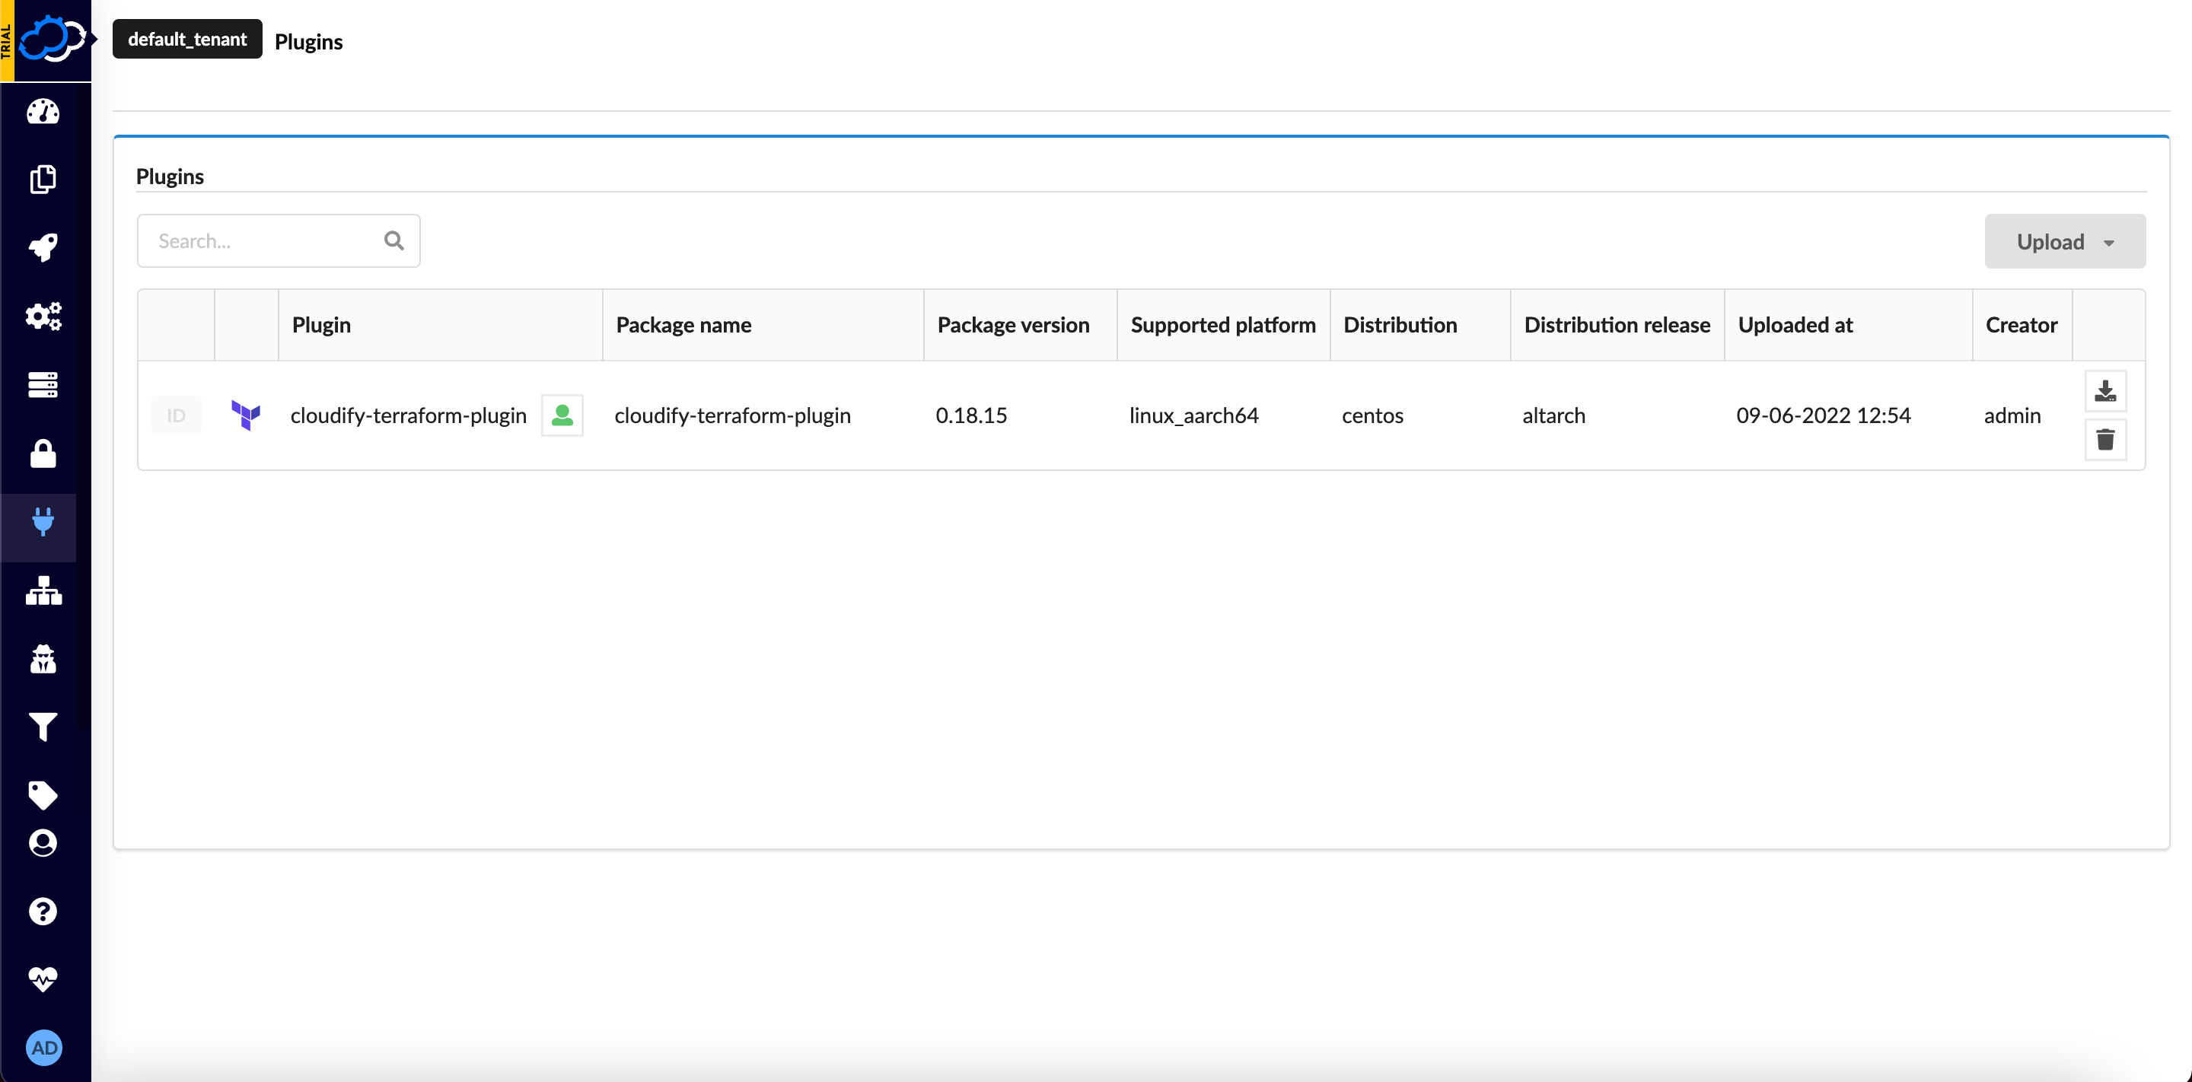This screenshot has height=1082, width=2192.
Task: Click the centos distribution cell
Action: click(1372, 415)
